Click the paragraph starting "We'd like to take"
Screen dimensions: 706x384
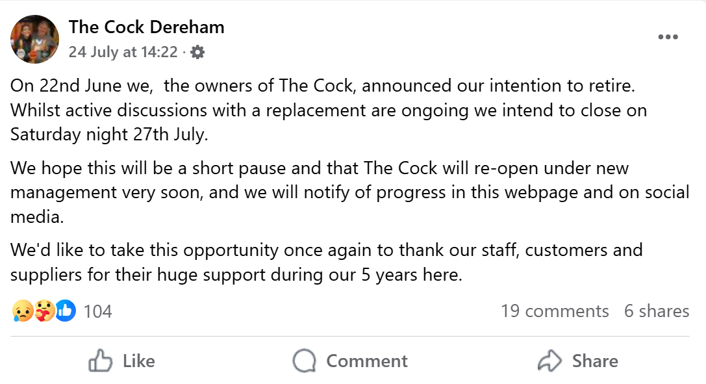point(326,262)
